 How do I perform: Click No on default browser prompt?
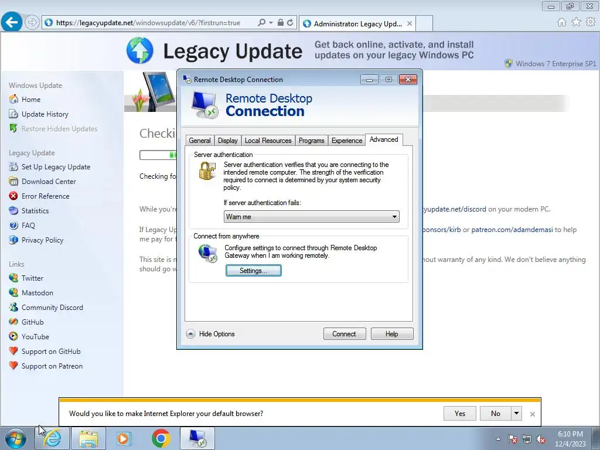click(496, 413)
